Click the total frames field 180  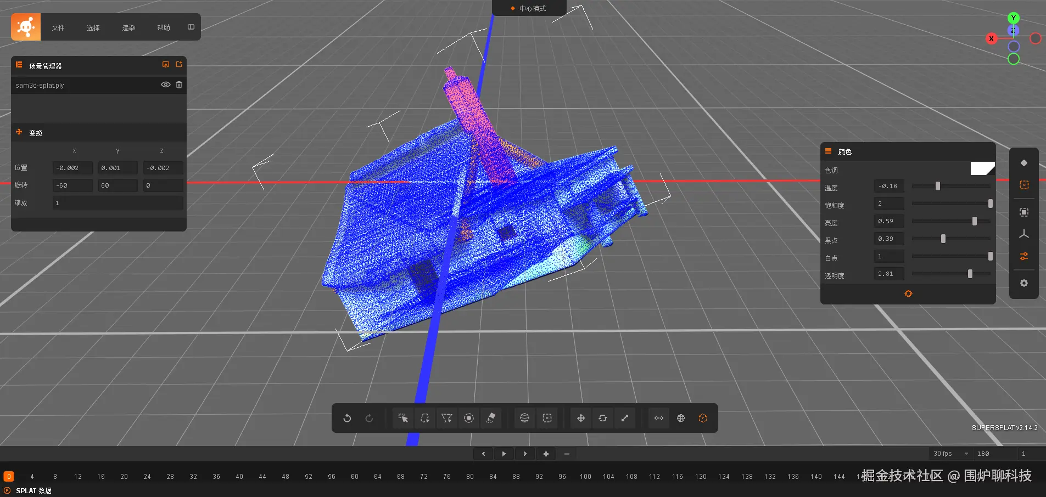coord(994,454)
